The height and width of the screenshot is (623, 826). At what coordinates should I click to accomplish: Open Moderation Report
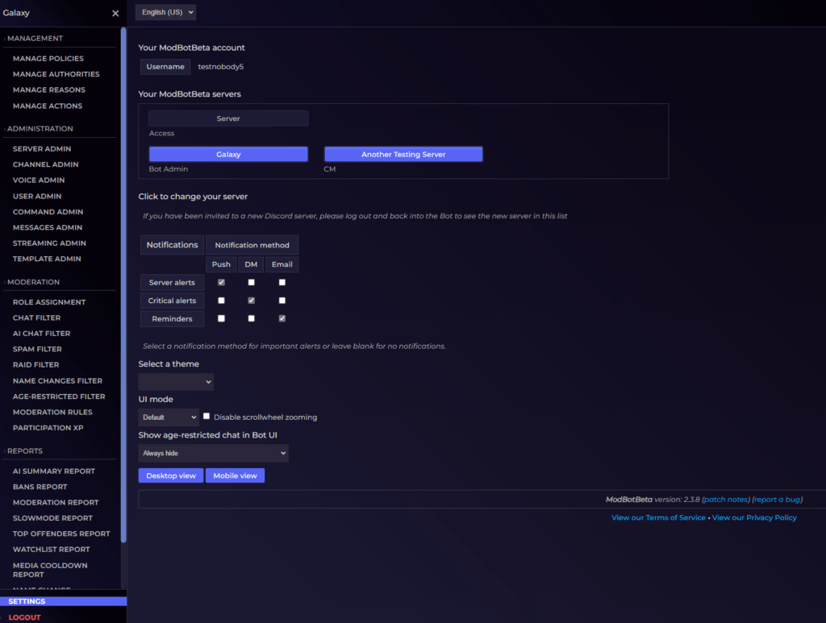[56, 502]
